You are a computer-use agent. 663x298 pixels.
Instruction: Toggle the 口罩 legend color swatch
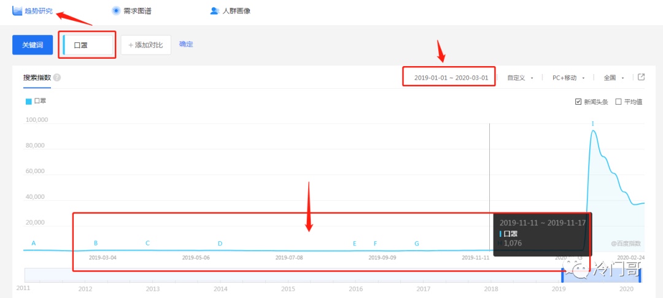(x=29, y=101)
